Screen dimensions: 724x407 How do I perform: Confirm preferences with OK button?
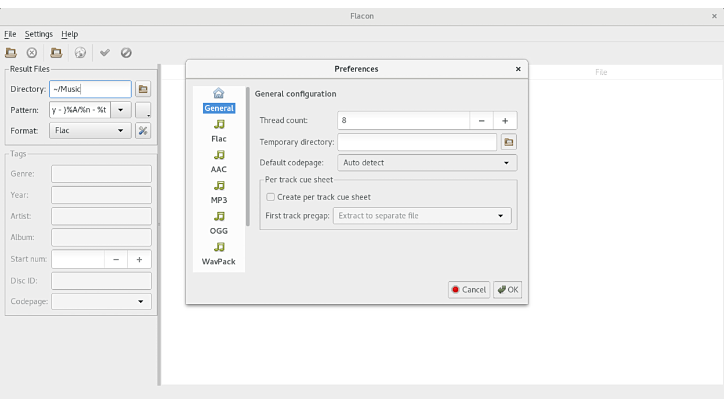[x=508, y=290]
